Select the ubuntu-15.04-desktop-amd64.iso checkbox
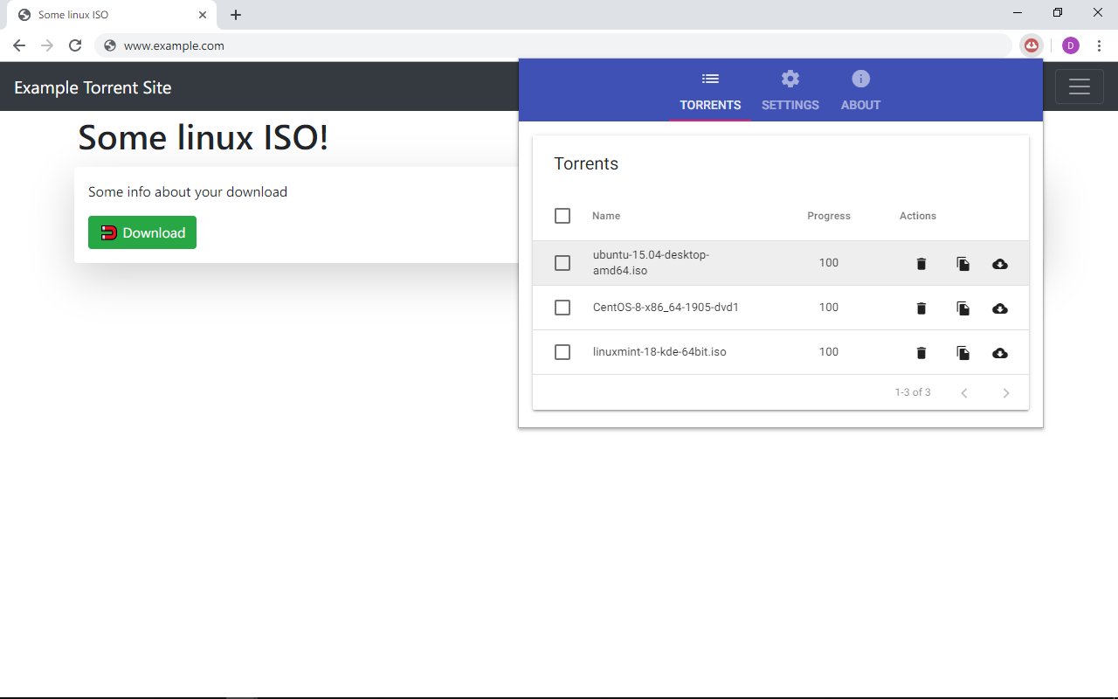The image size is (1118, 699). click(x=562, y=262)
